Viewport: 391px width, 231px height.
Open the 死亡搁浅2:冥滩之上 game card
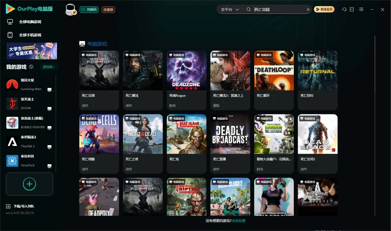click(x=230, y=80)
